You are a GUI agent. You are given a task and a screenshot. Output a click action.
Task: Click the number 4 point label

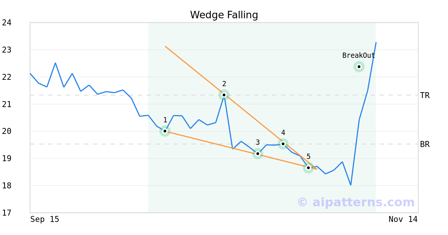pyautogui.click(x=283, y=132)
